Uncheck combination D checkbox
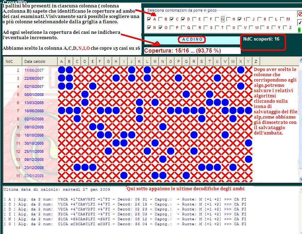Viewport: 302px width, 234px height. pos(183,19)
